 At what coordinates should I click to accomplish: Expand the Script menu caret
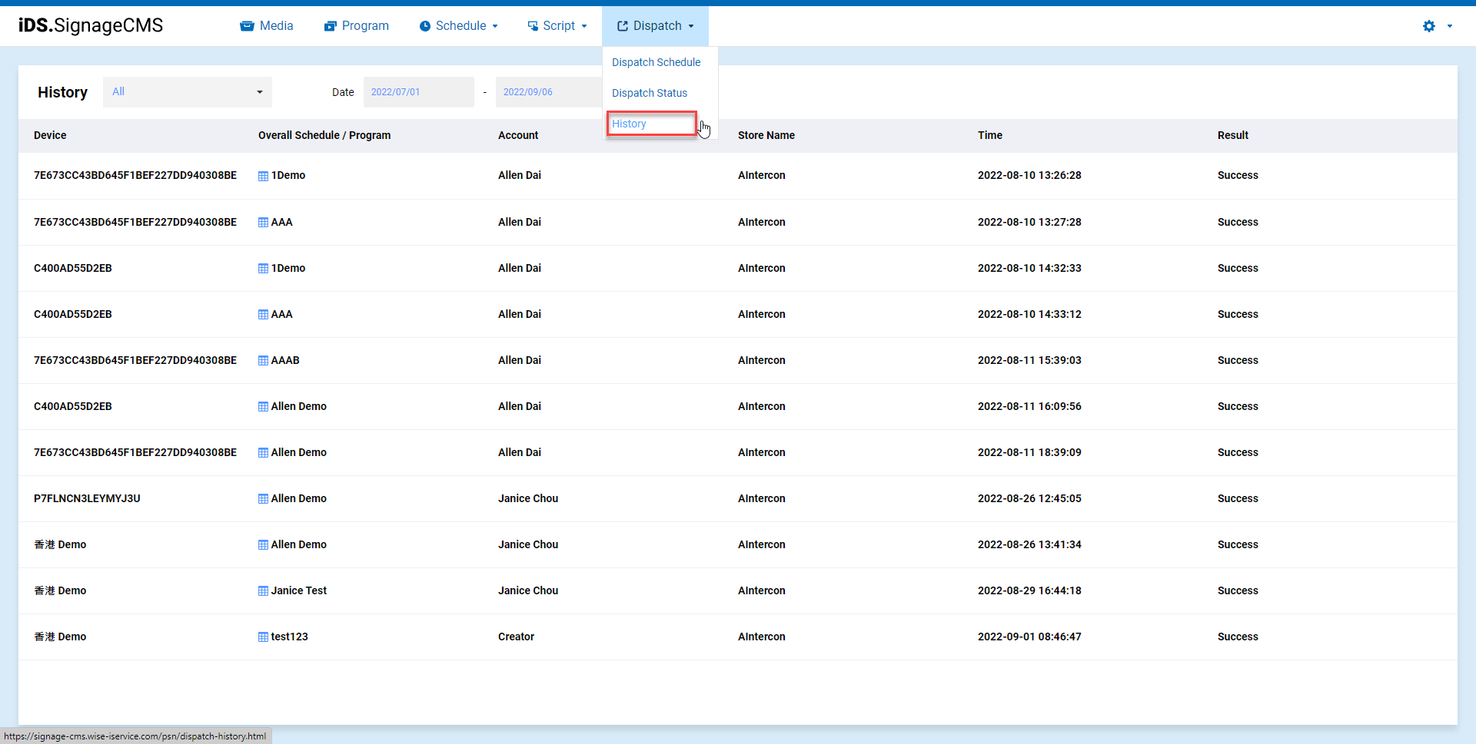pos(584,26)
